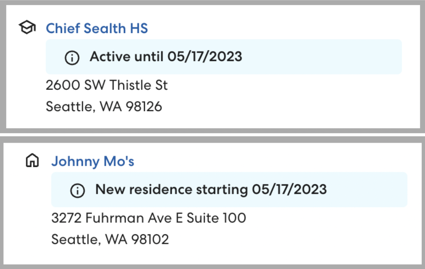
Task: Open the Johnny Mo's link
Action: (93, 161)
